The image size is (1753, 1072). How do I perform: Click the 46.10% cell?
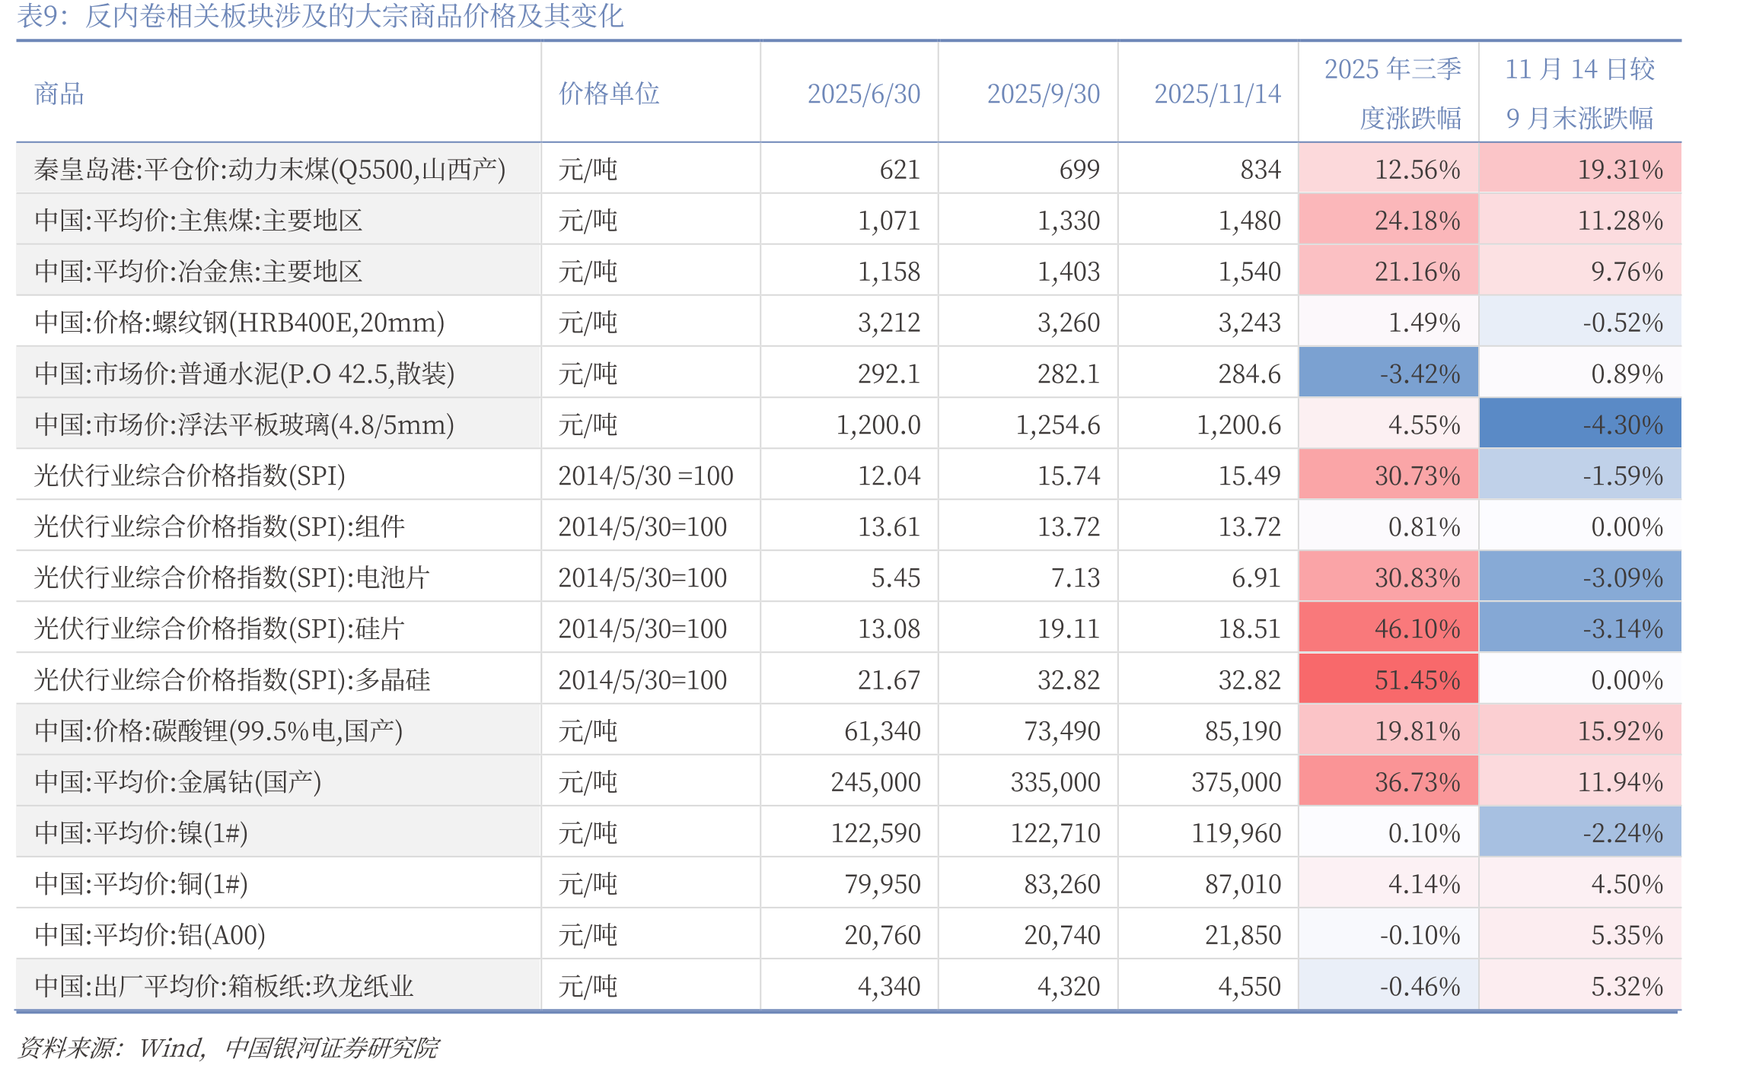tap(1388, 628)
